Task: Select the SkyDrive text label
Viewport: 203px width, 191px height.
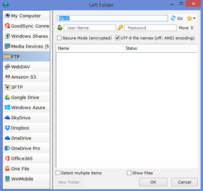Action: (x=21, y=118)
